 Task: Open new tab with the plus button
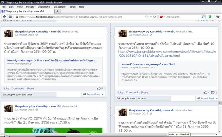57,11
